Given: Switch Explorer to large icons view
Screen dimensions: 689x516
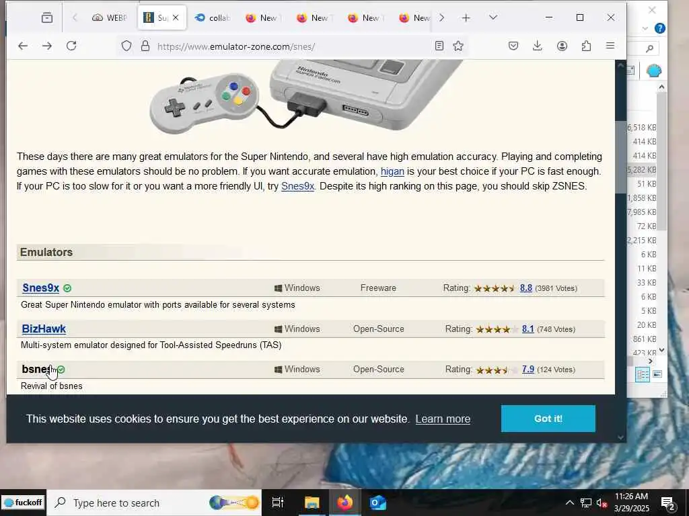Looking at the screenshot, I should pyautogui.click(x=657, y=374).
